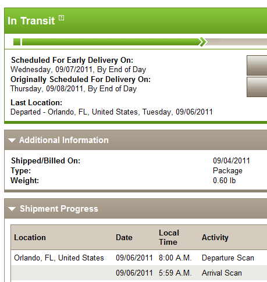This screenshot has width=267, height=282.
Task: Click the double-chevron progress bar marker
Action: tap(203, 42)
